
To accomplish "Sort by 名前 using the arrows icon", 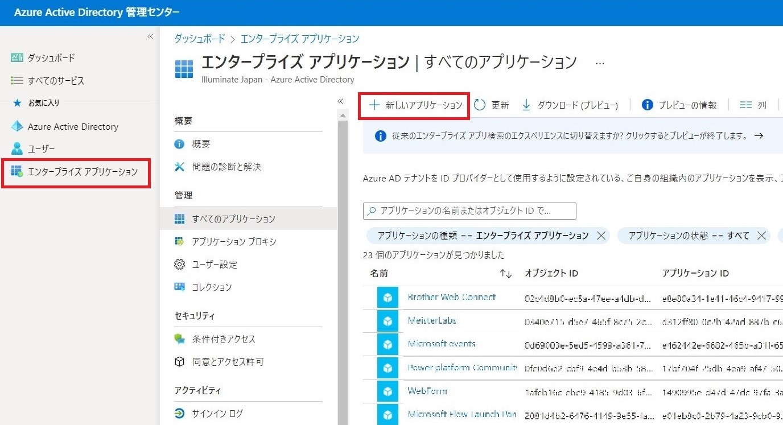I will [x=506, y=274].
